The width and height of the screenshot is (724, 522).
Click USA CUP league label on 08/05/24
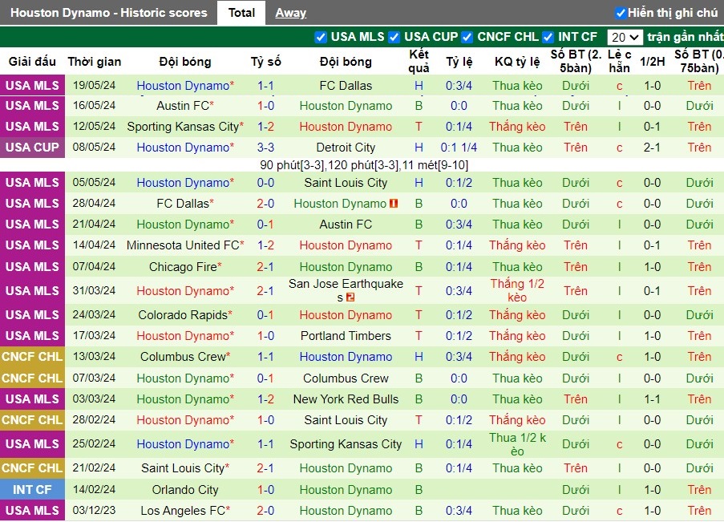tap(32, 148)
